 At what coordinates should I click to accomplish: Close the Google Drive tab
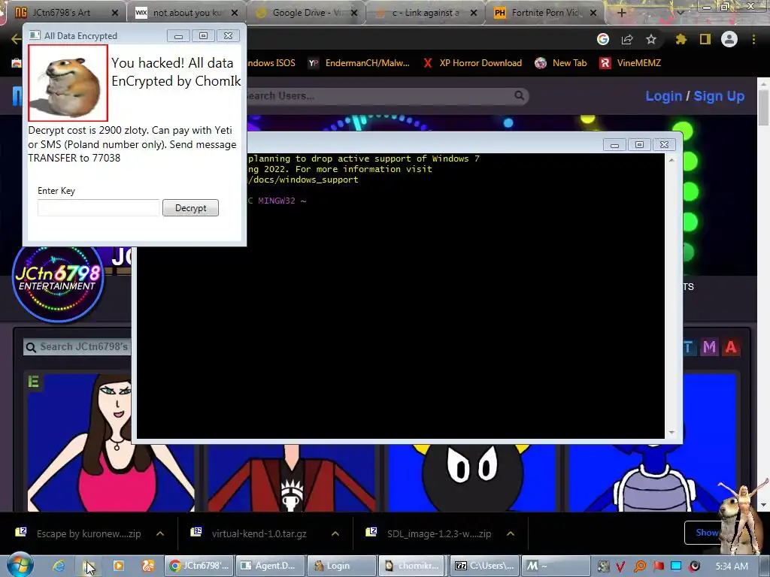click(x=353, y=13)
